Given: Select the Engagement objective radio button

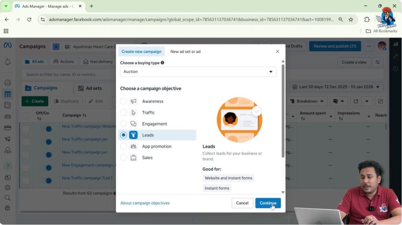Looking at the screenshot, I should point(124,124).
